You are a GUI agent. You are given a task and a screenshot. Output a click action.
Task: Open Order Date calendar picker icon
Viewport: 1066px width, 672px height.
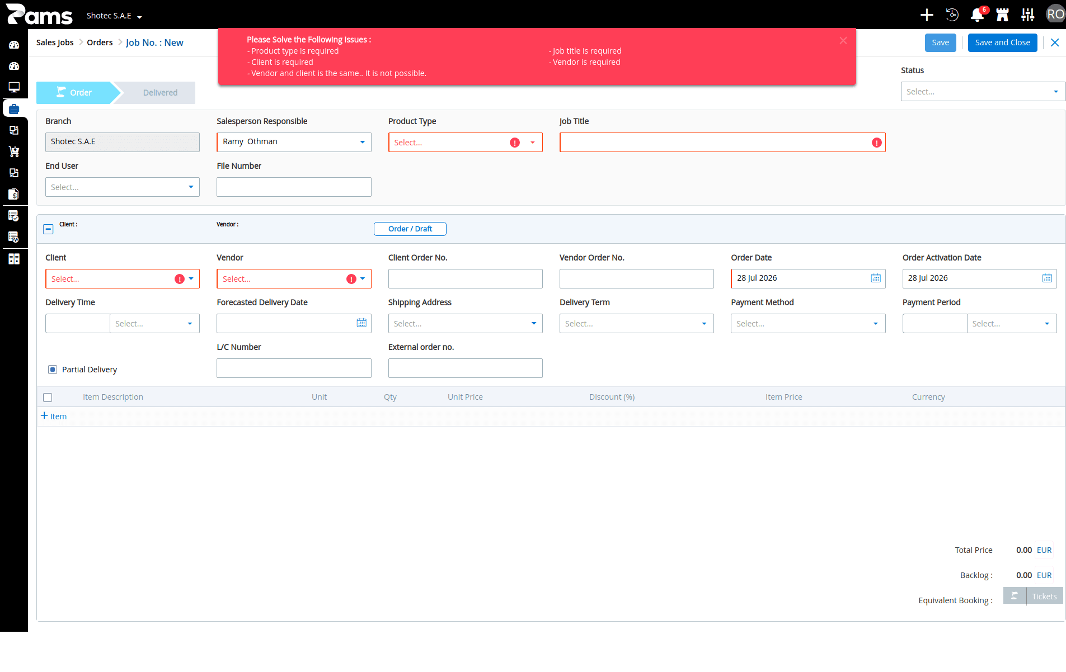(876, 278)
